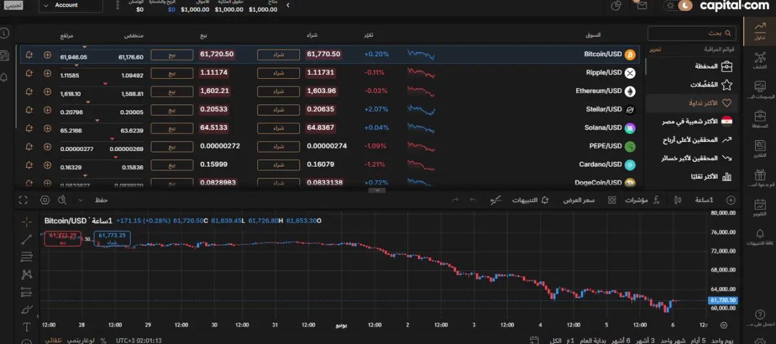Collapse the account balance bar arrow
The height and width of the screenshot is (344, 776).
point(287,5)
